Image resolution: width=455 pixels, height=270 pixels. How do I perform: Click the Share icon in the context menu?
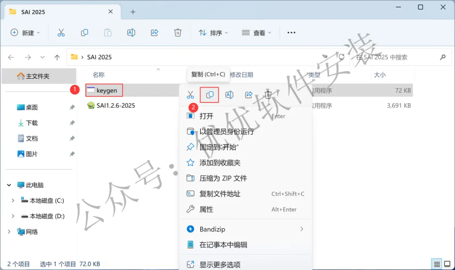(249, 95)
